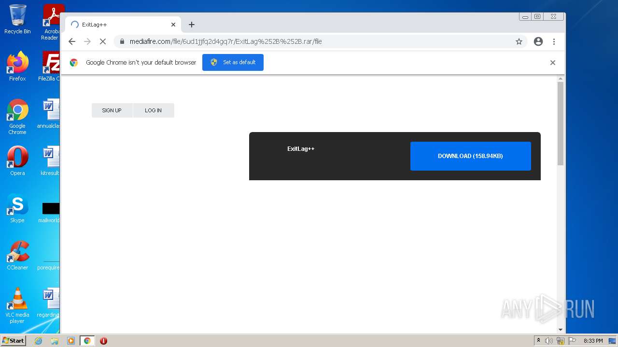
Task: Open the Recycle Bin desktop icon
Action: pyautogui.click(x=17, y=20)
